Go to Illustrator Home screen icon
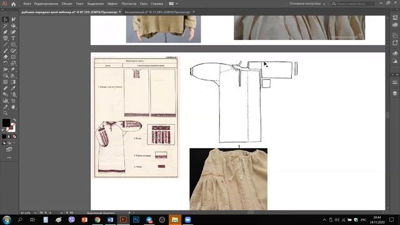The height and width of the screenshot is (225, 400). click(x=13, y=4)
